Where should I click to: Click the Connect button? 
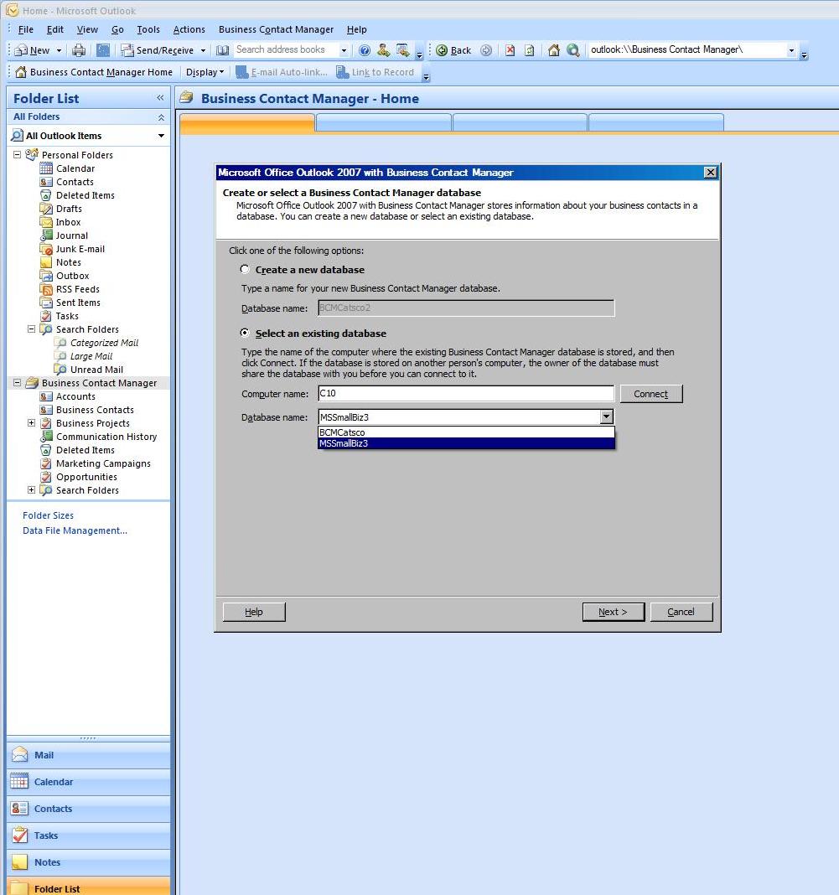(x=650, y=394)
